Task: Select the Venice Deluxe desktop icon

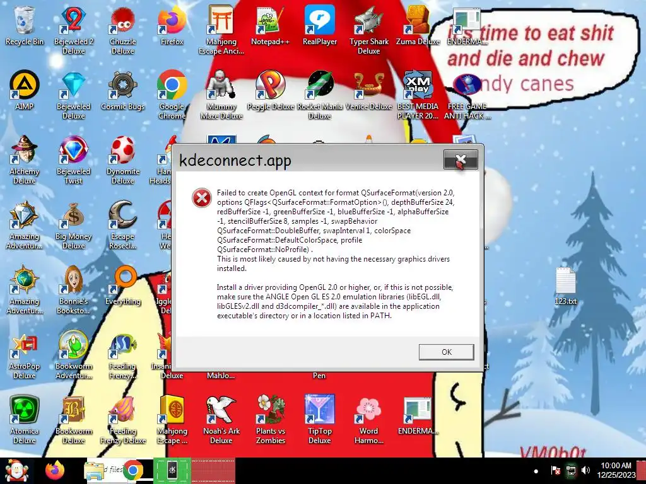Action: tap(368, 90)
